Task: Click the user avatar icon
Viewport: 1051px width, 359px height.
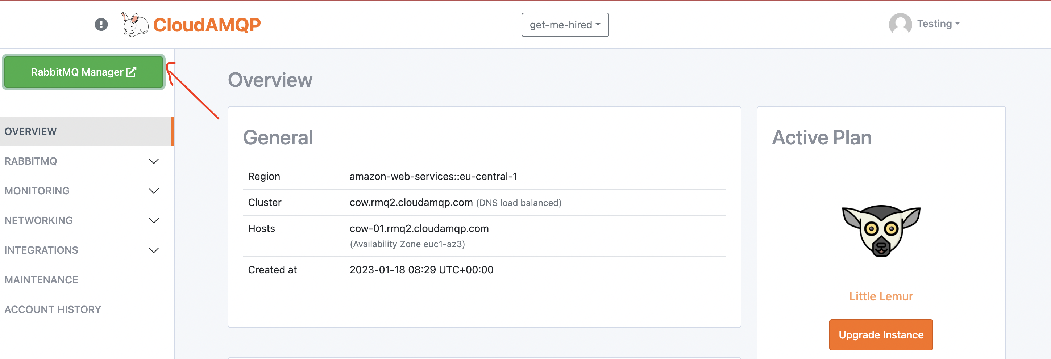Action: pos(900,24)
